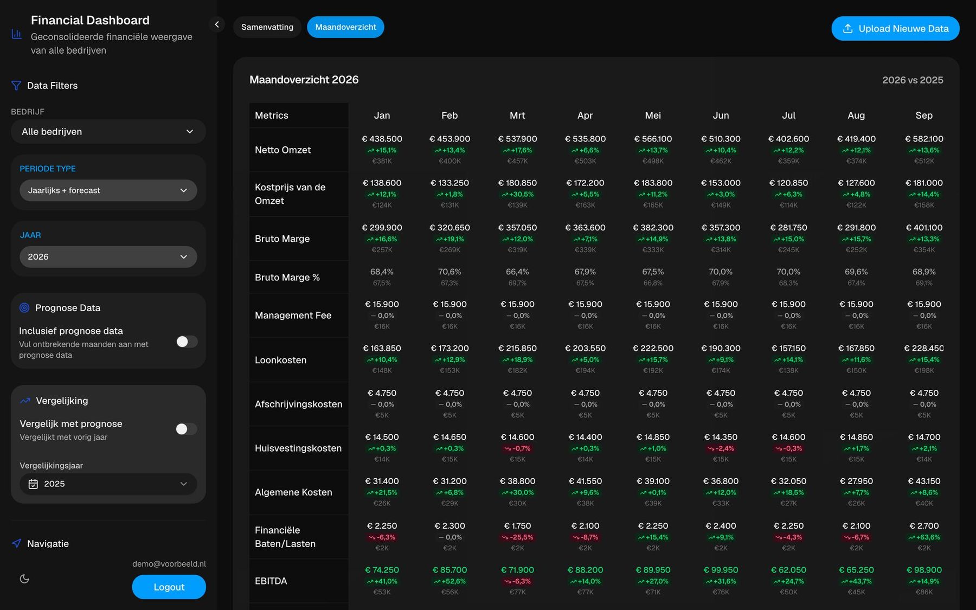Screen dimensions: 976x610
Task: Click the Financiële Baten/Lasten row label
Action: [285, 537]
